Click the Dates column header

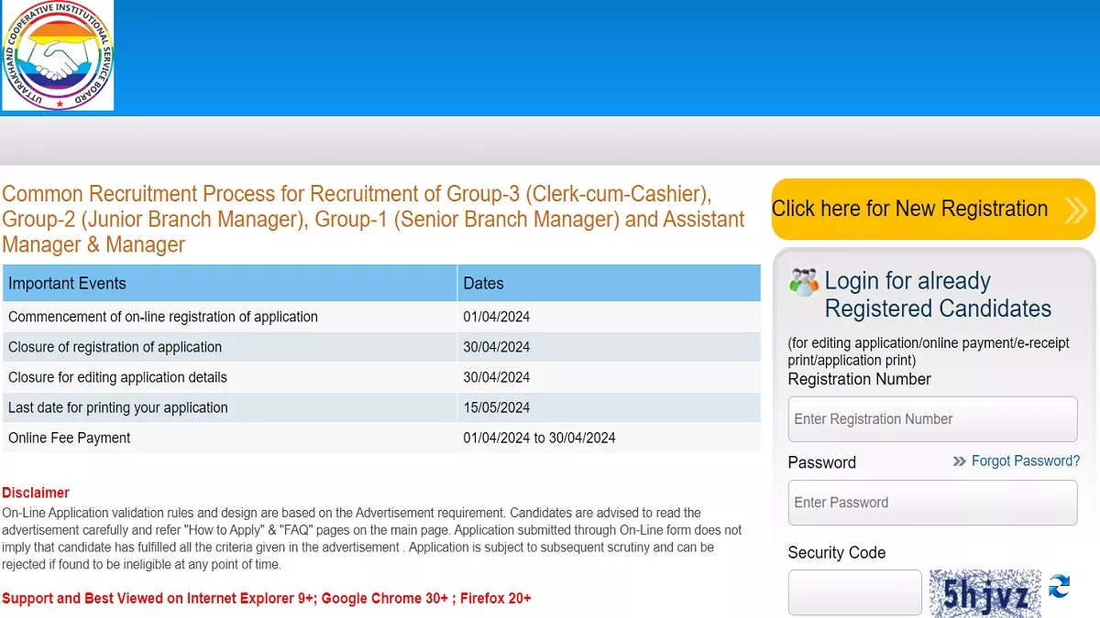[484, 284]
